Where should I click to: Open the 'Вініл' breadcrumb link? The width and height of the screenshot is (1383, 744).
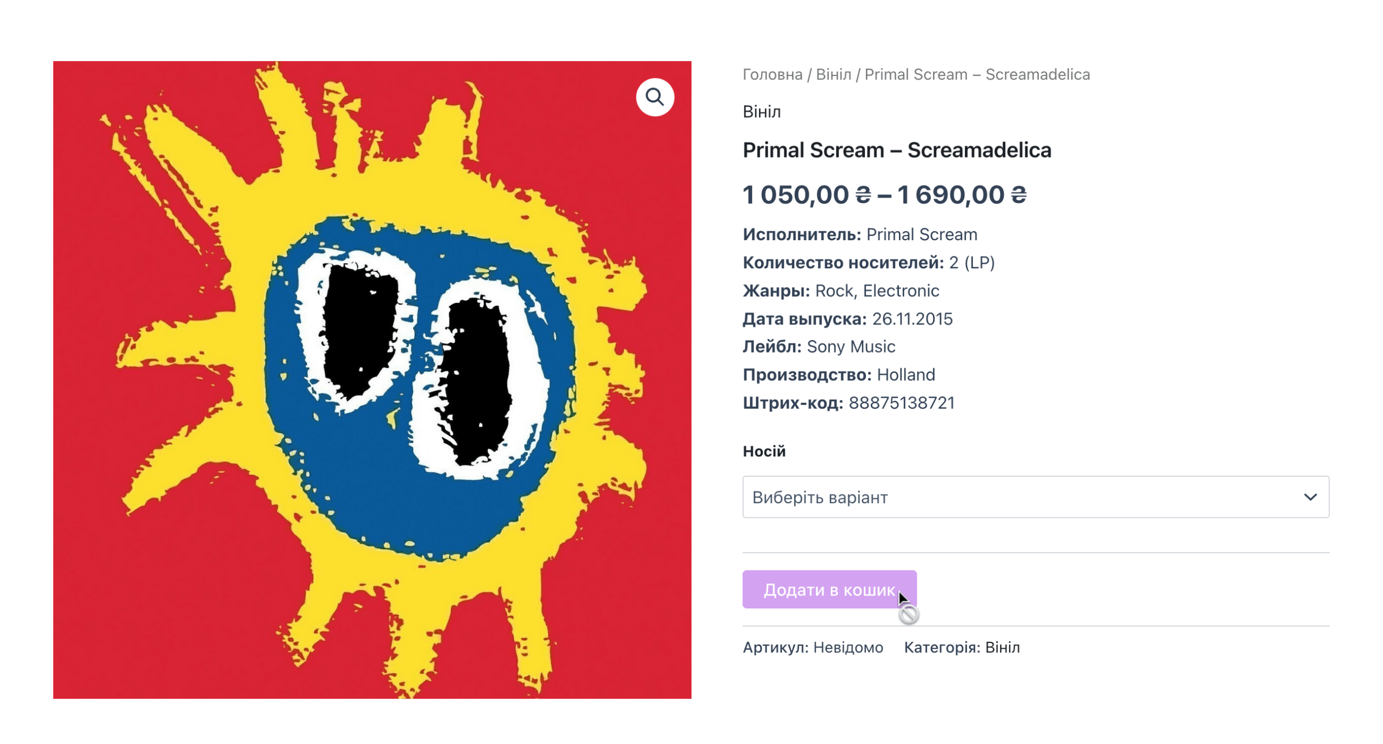point(834,75)
